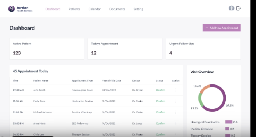Click the Jordan Health Services logo

[20, 9]
